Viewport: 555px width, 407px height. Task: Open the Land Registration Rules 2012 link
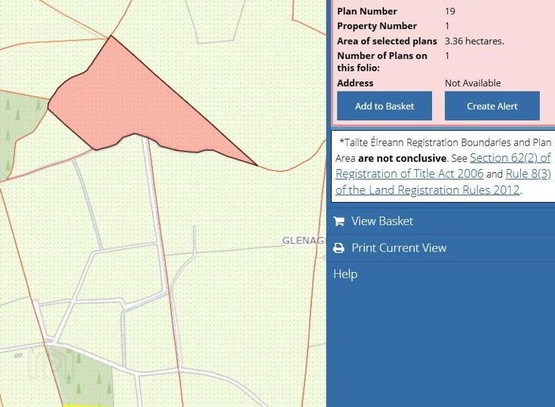[428, 190]
